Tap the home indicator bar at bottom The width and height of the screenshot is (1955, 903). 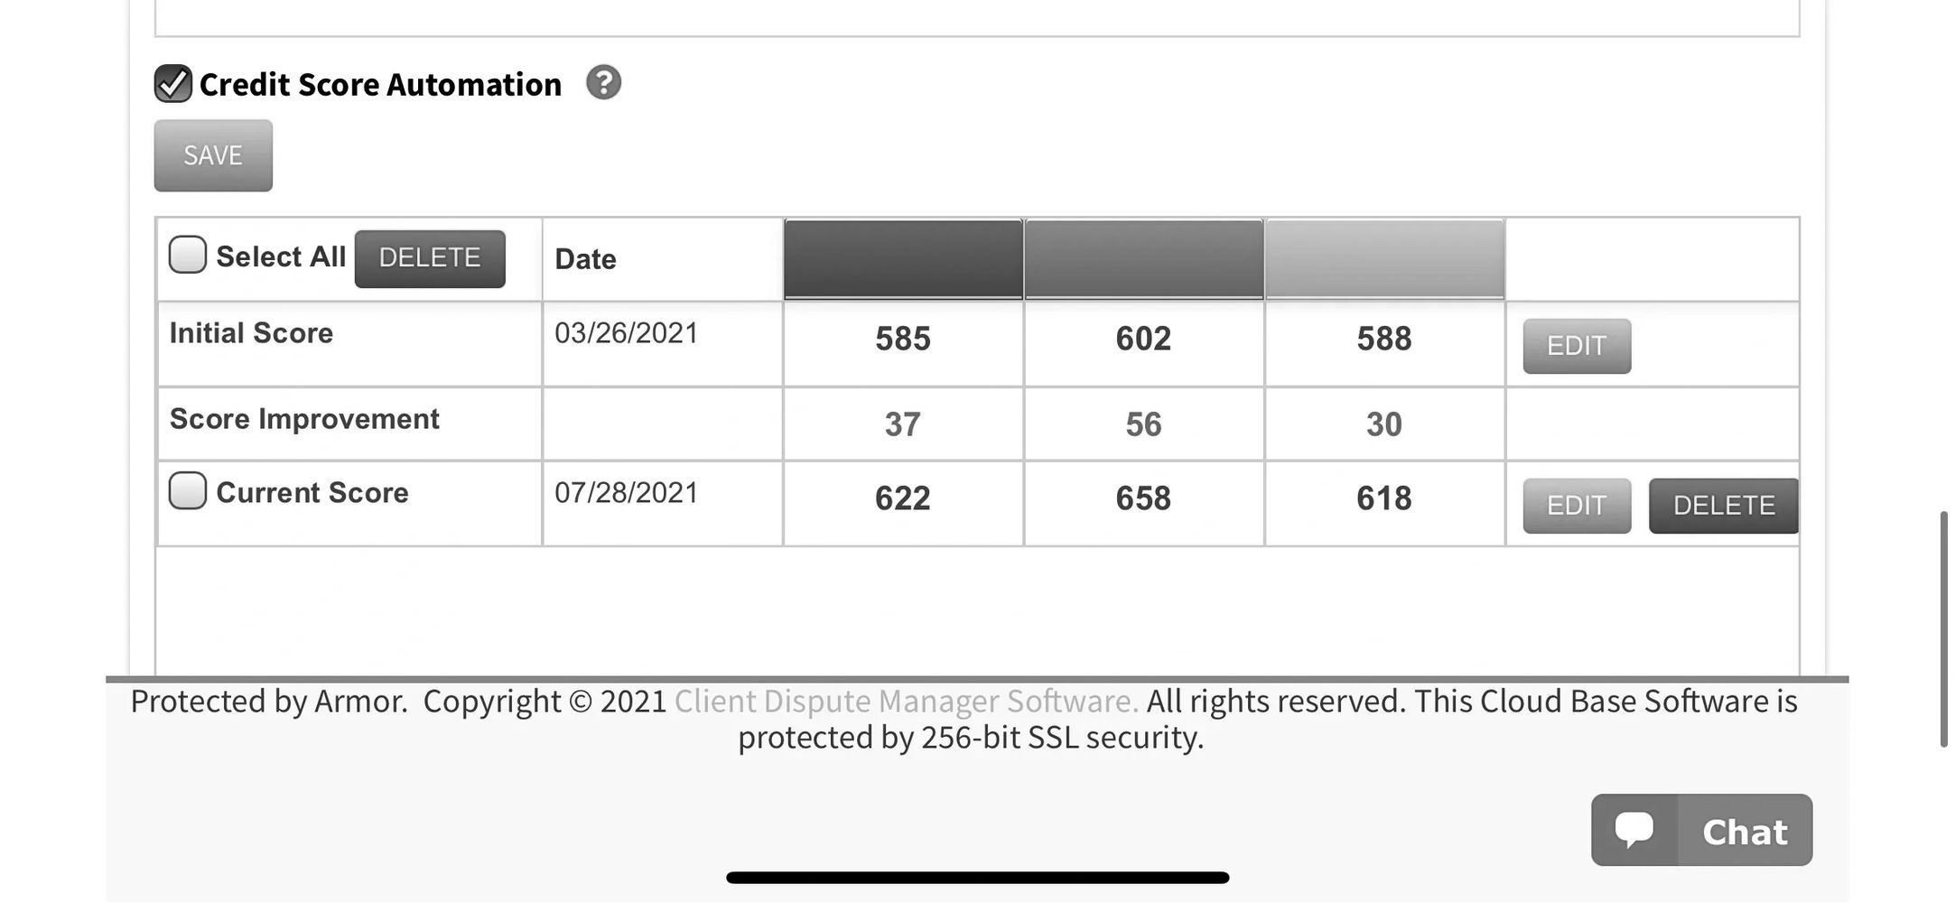point(977,878)
